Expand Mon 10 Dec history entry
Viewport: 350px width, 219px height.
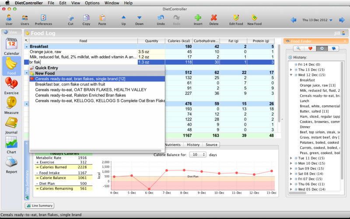291,163
